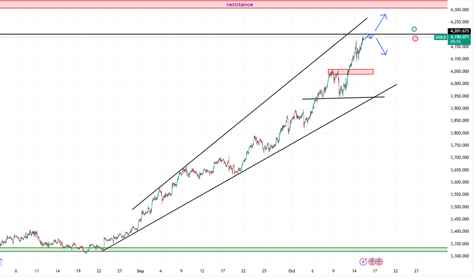Select the upward blue arrow drawing

point(380,24)
